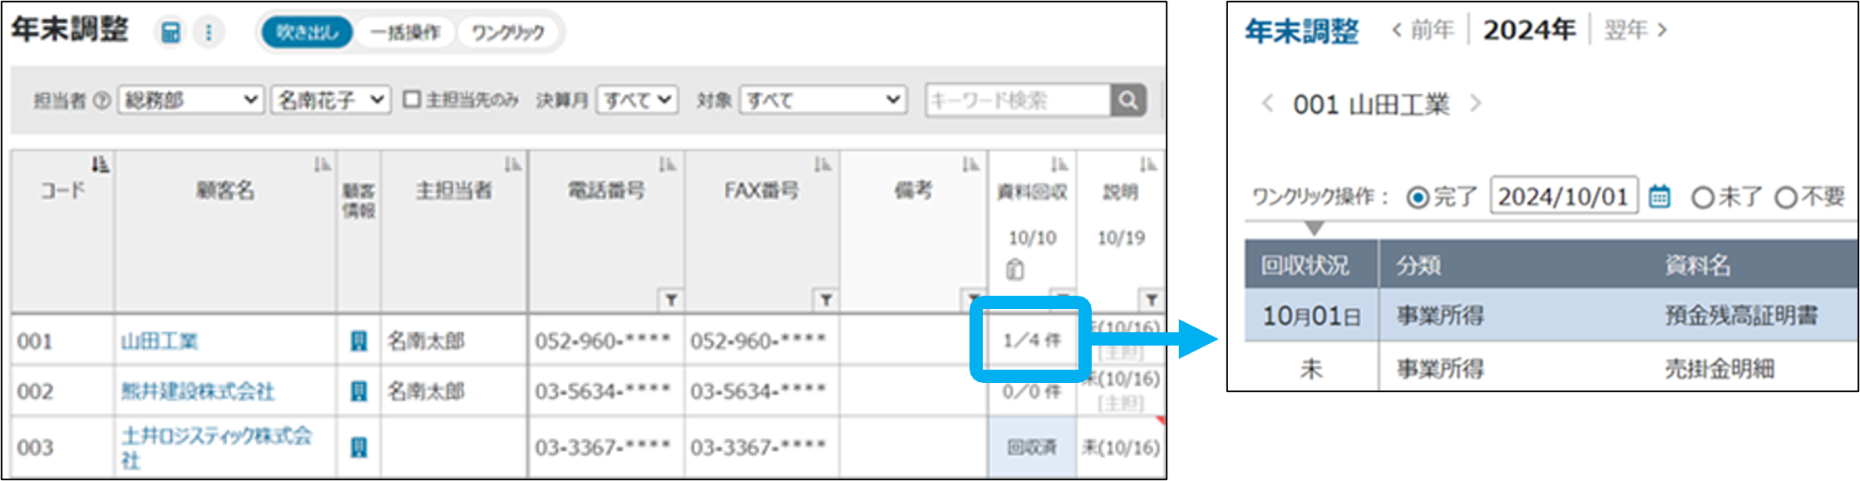1860x481 pixels.
Task: Click the clipboard icon under 資料回収
Action: 1014,270
